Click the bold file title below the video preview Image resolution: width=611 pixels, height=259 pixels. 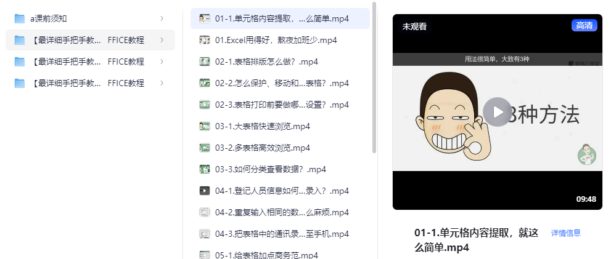(476, 240)
